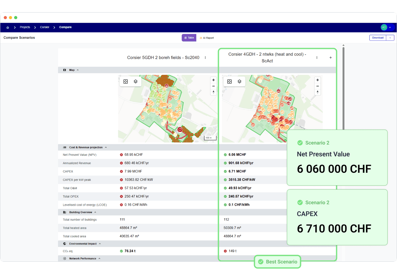
Task: Add another scenario with the plus icon
Action: pyautogui.click(x=331, y=58)
